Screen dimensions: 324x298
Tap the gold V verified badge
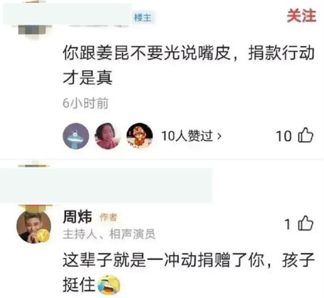pos(43,235)
